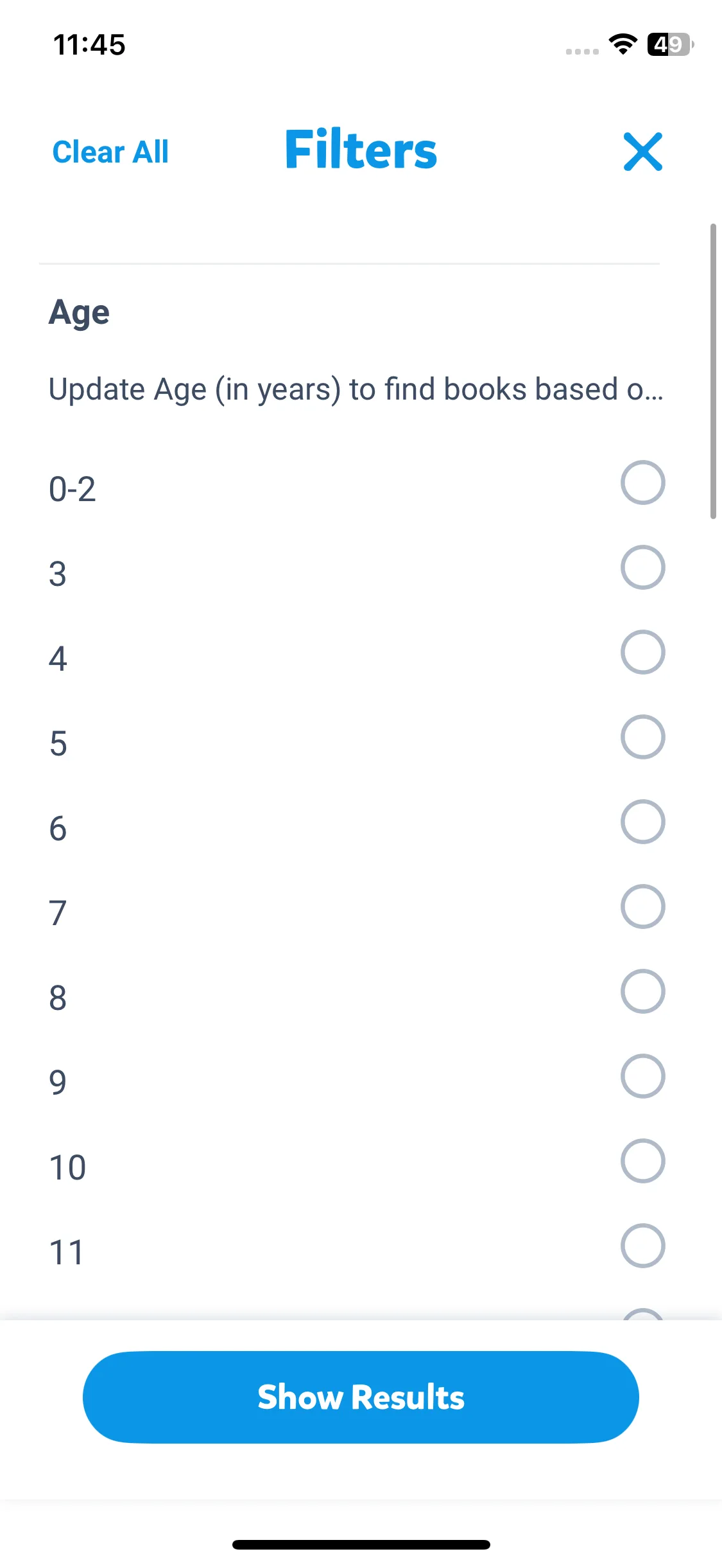Viewport: 722px width, 1565px height.
Task: Choose age 3 radio option
Action: tap(642, 567)
